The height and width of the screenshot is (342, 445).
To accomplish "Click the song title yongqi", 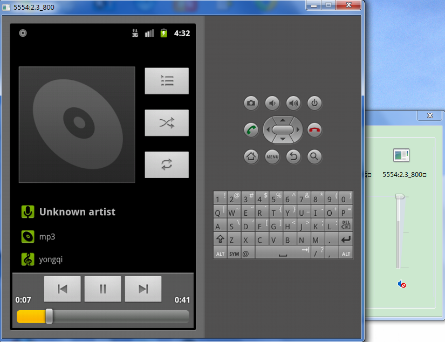I will [x=51, y=259].
